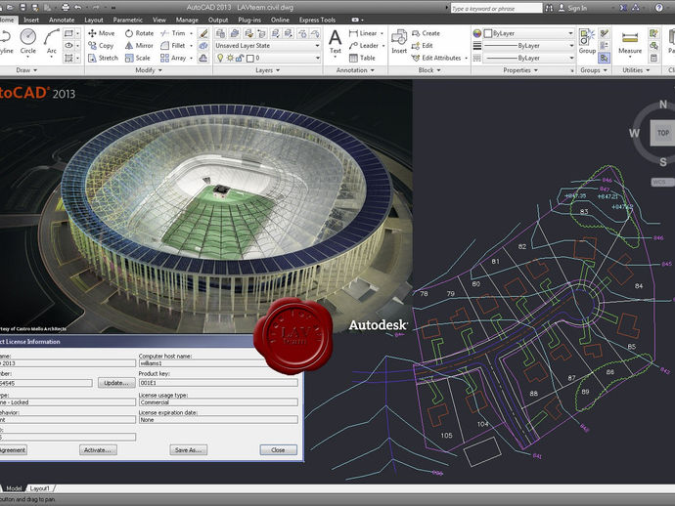Click the Undo arrow in Quick Access
The image size is (675, 506).
78,7
